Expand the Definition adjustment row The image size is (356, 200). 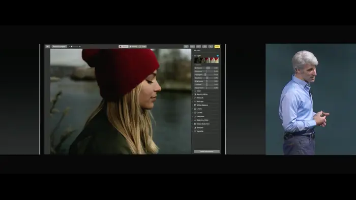tap(193, 116)
